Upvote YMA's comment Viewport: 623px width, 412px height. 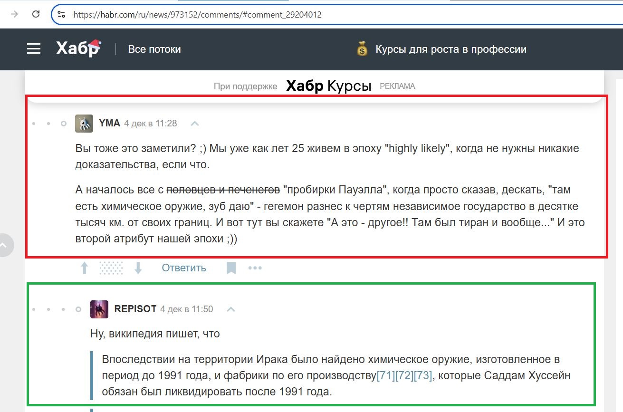pyautogui.click(x=84, y=268)
